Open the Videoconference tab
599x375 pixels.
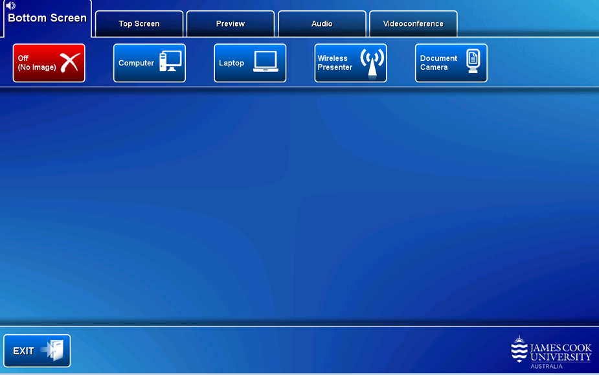(413, 24)
